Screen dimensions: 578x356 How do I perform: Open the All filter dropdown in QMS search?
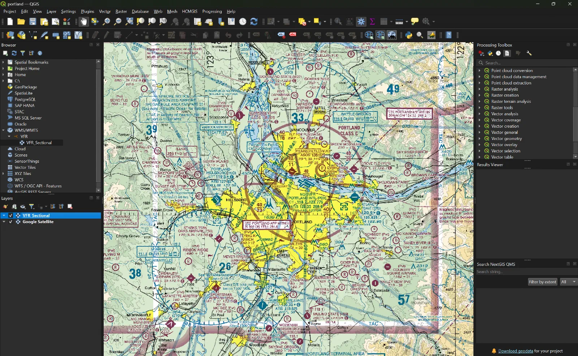pos(568,282)
